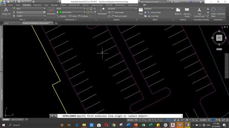This screenshot has height=128, width=229.
Task: Click the workspace gear icon in title bar
Action: coord(33,1)
